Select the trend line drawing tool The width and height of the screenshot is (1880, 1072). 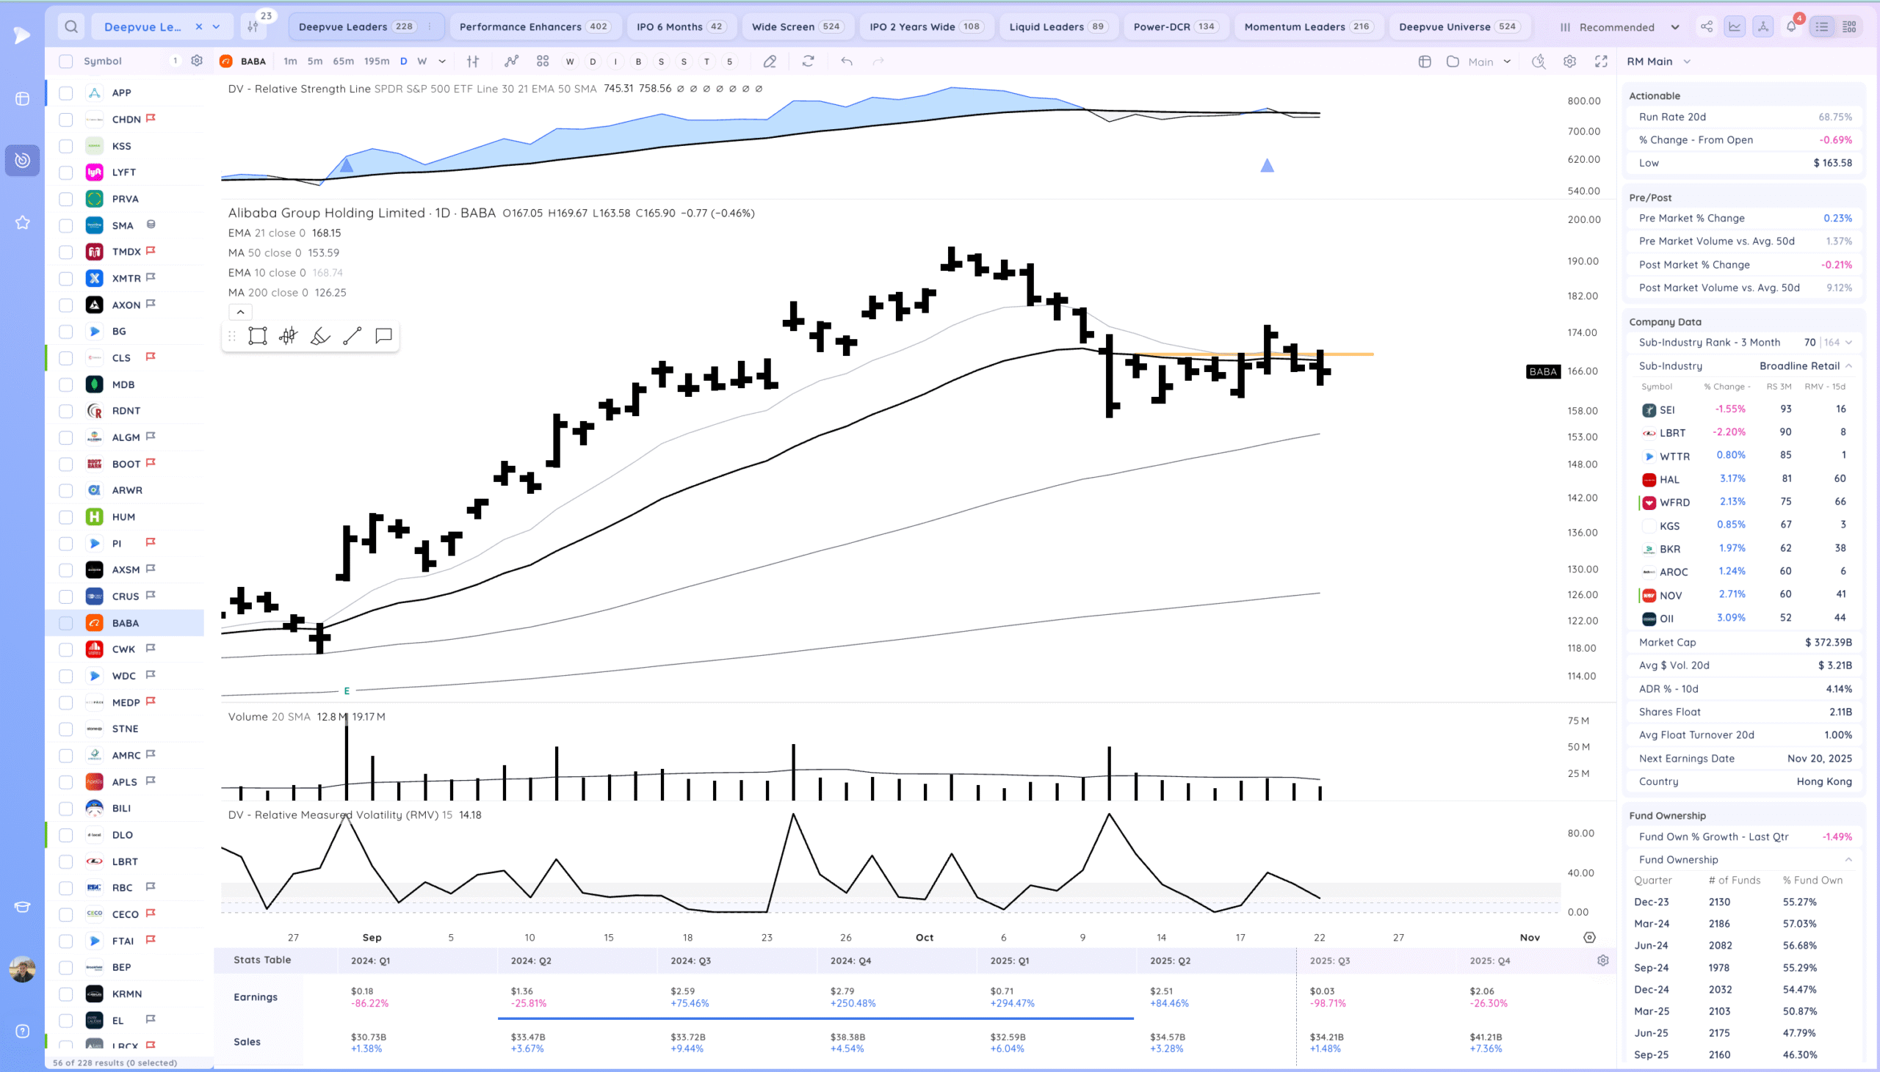352,337
